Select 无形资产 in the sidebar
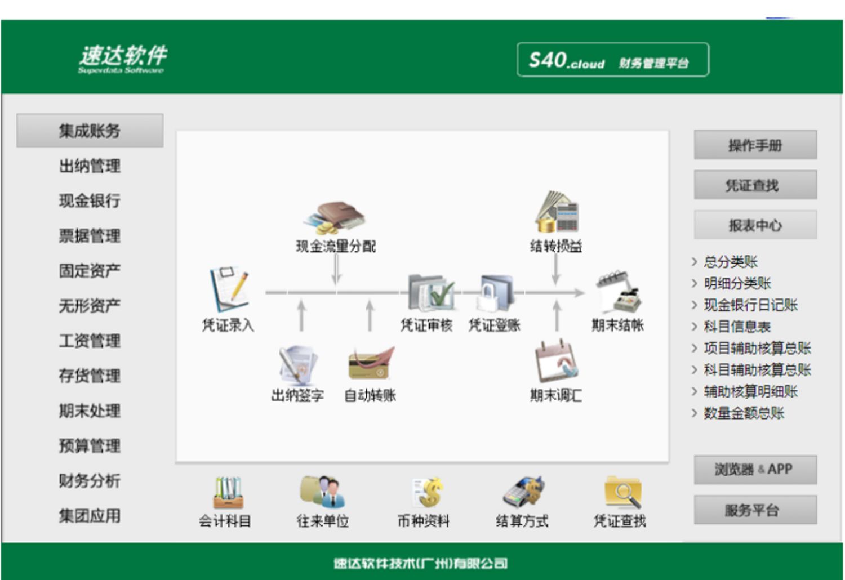 pyautogui.click(x=90, y=306)
